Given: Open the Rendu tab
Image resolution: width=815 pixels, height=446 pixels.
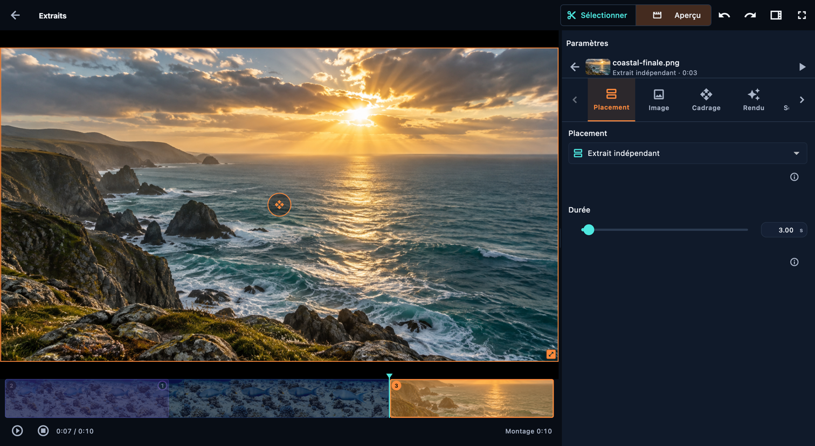Looking at the screenshot, I should click(754, 100).
